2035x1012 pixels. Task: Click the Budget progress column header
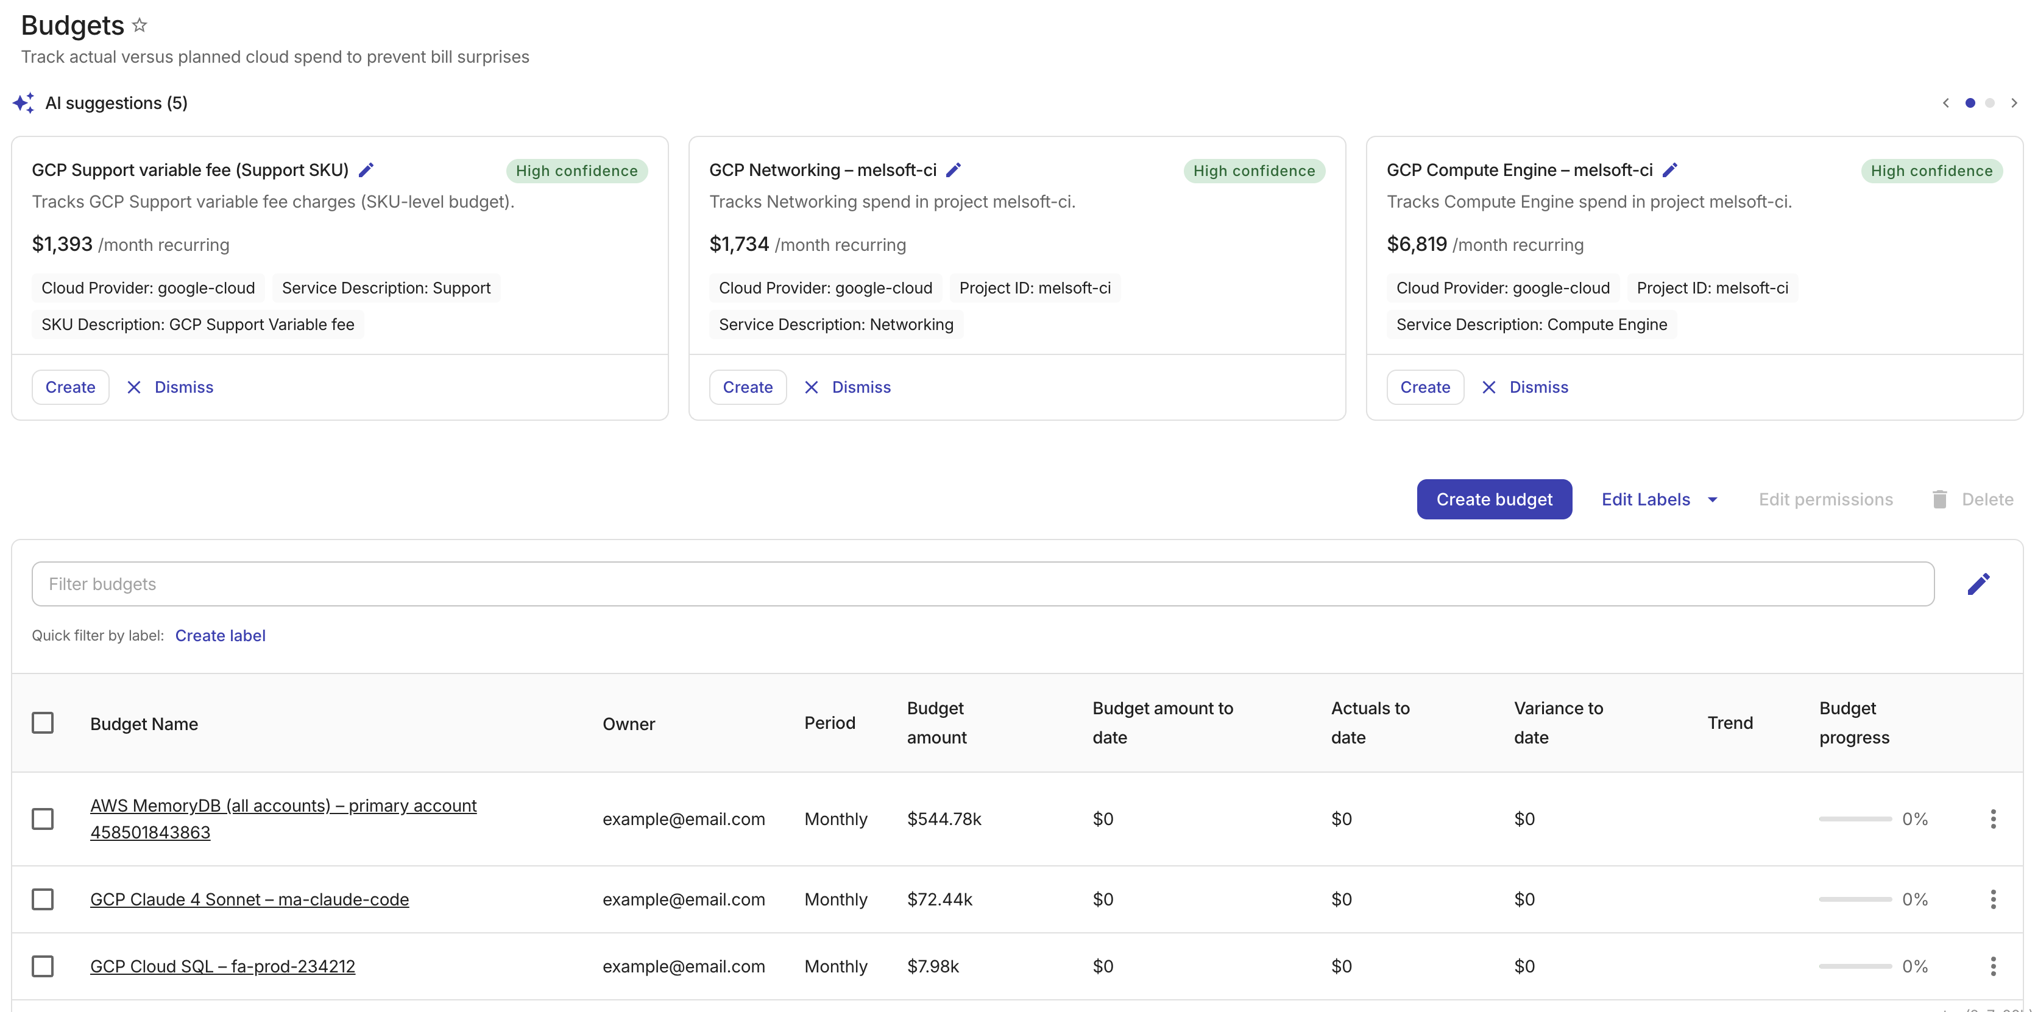coord(1854,723)
